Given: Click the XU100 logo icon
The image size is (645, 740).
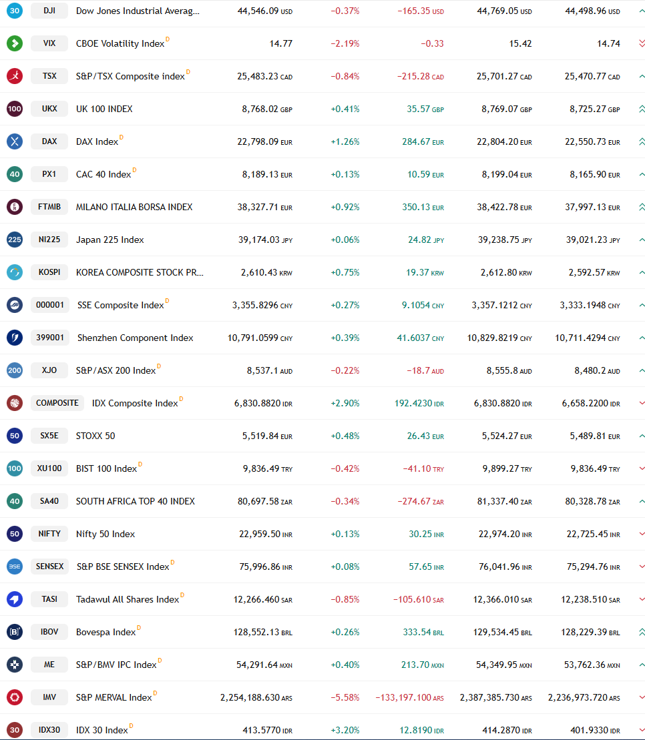Looking at the screenshot, I should [x=15, y=468].
